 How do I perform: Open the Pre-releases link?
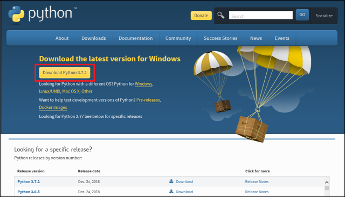pyautogui.click(x=148, y=100)
